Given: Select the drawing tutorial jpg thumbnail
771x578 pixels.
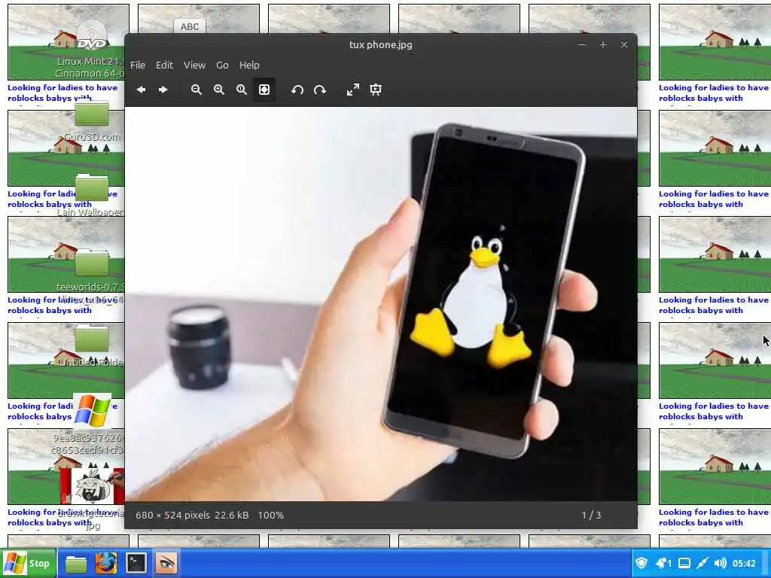Looking at the screenshot, I should click(x=92, y=487).
